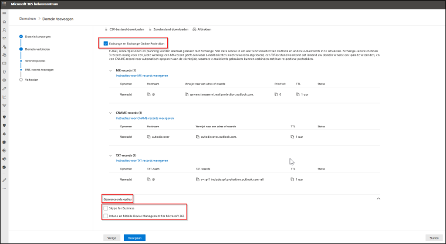Open SharePoint admin center icon
446x244 pixels.
pyautogui.click(x=4, y=151)
